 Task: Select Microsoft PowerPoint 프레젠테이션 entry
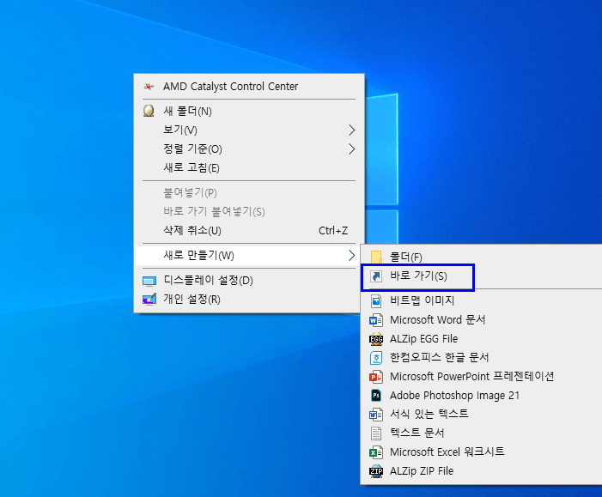tap(482, 377)
